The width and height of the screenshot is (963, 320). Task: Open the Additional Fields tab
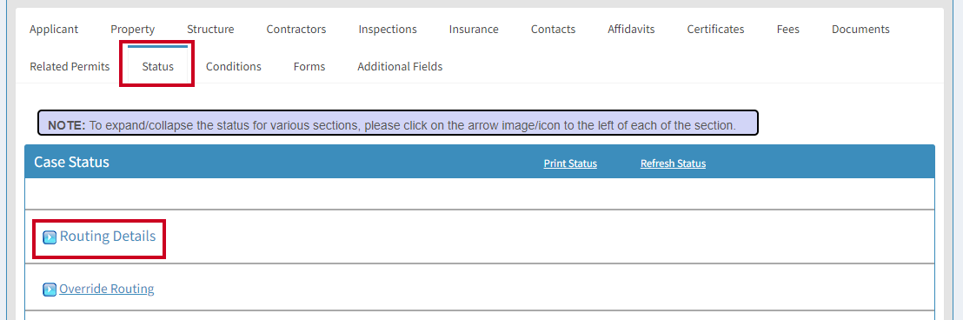tap(400, 66)
